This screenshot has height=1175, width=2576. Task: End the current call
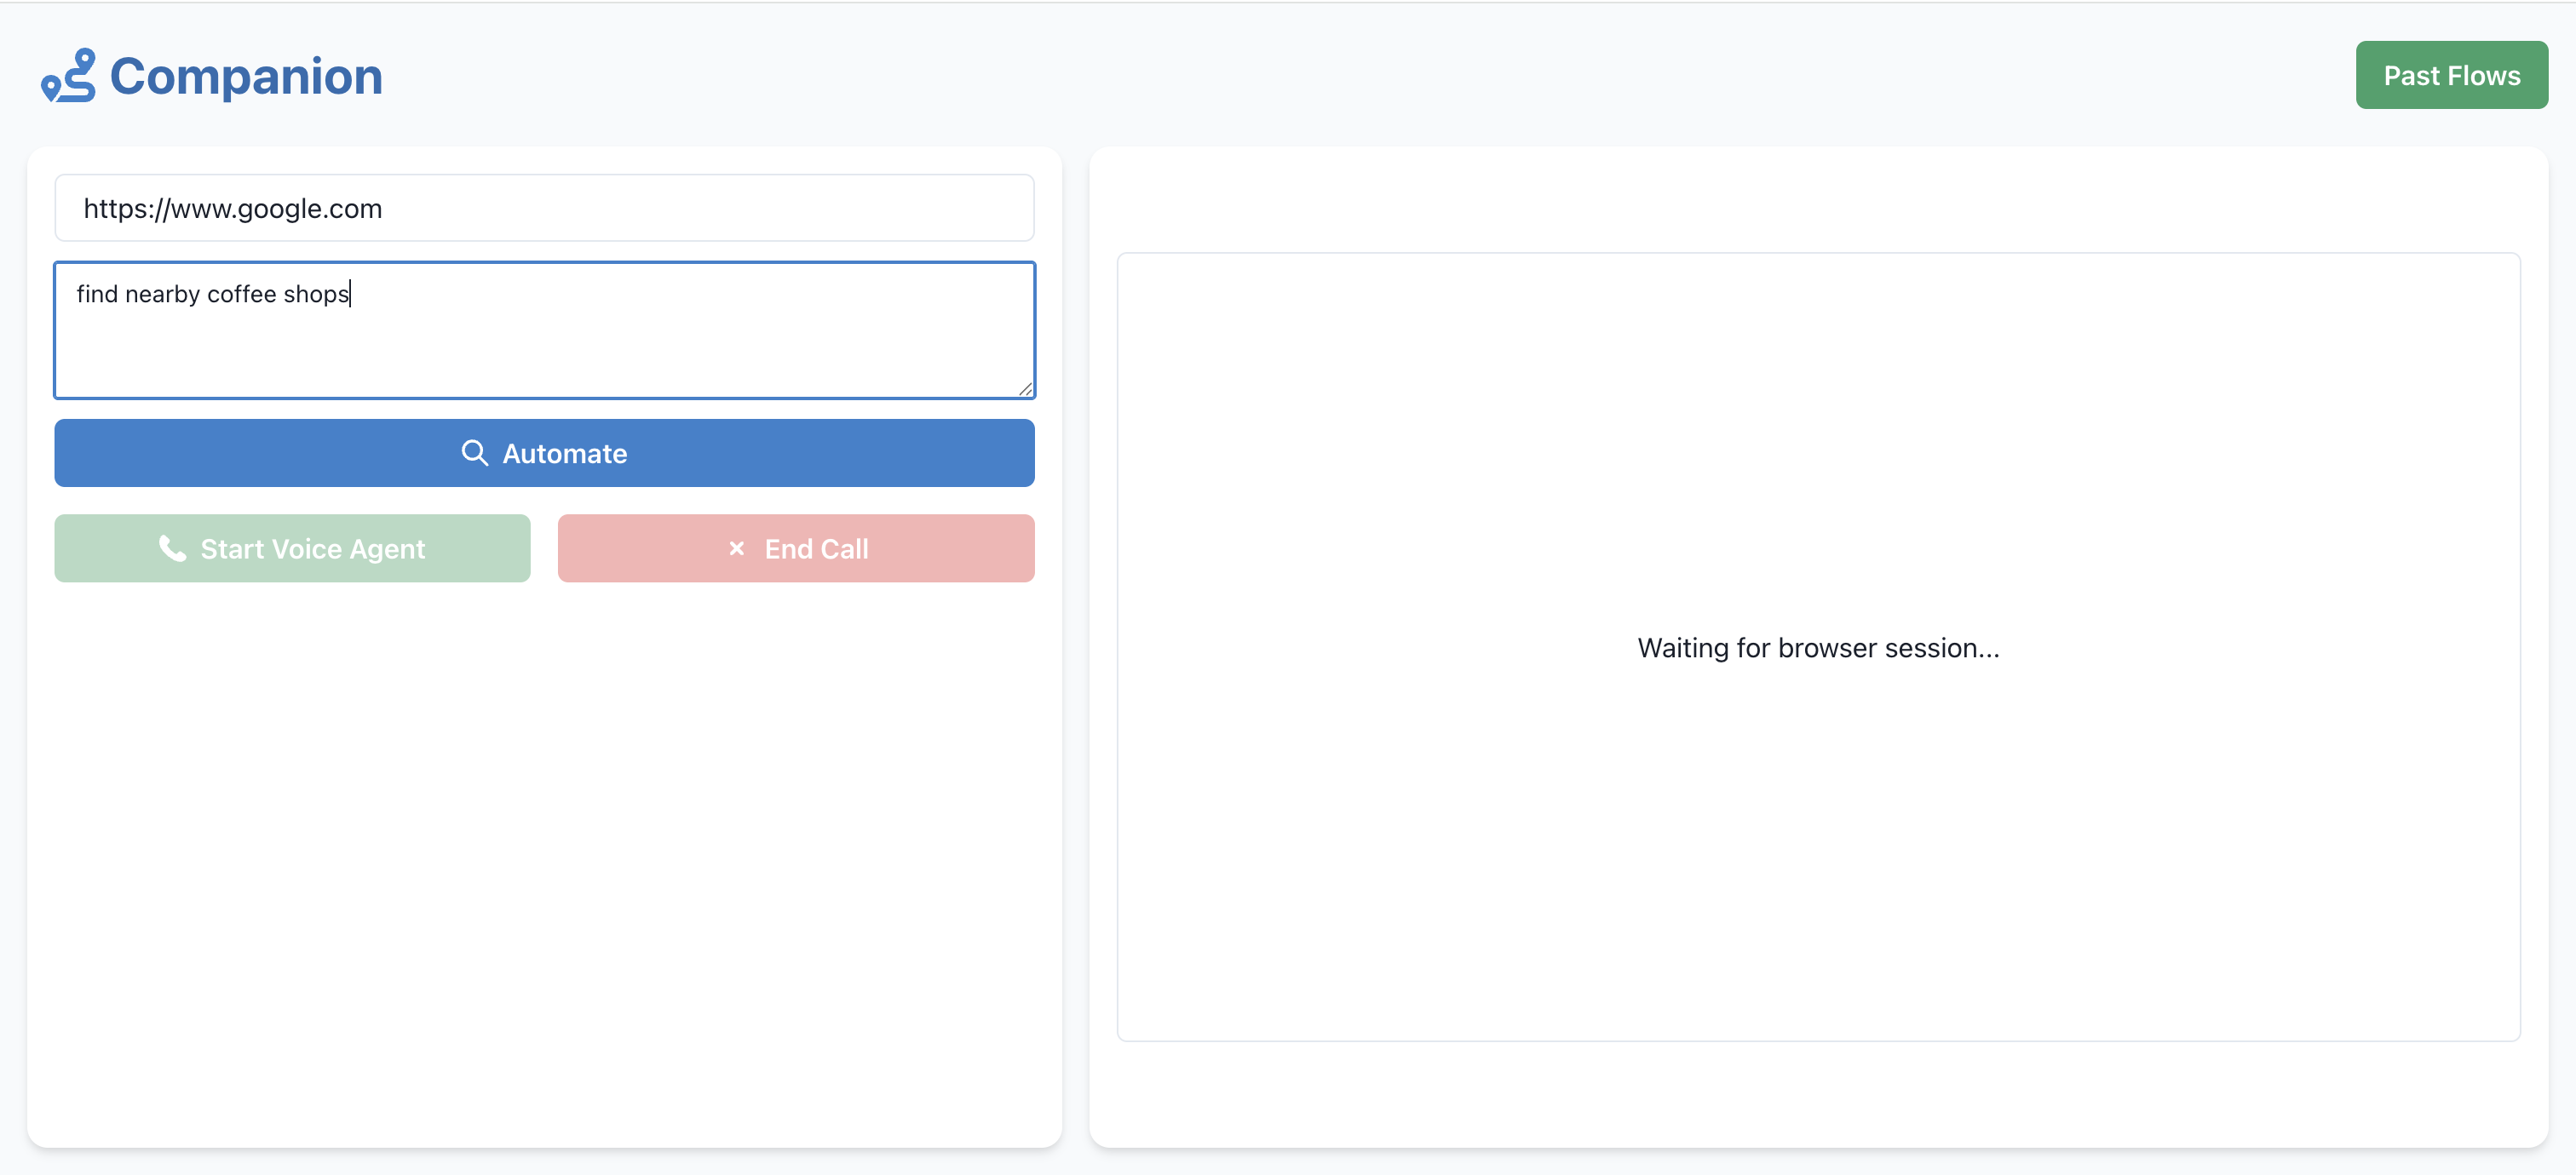(x=795, y=548)
